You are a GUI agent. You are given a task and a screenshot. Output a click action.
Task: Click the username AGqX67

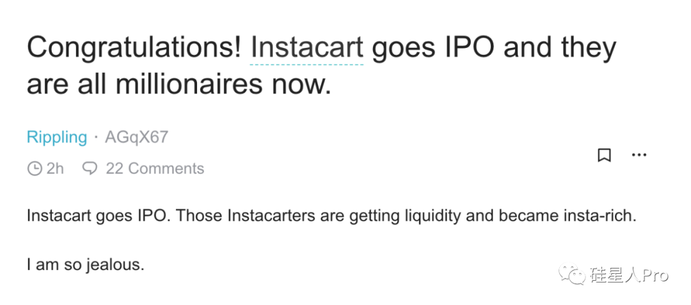136,137
